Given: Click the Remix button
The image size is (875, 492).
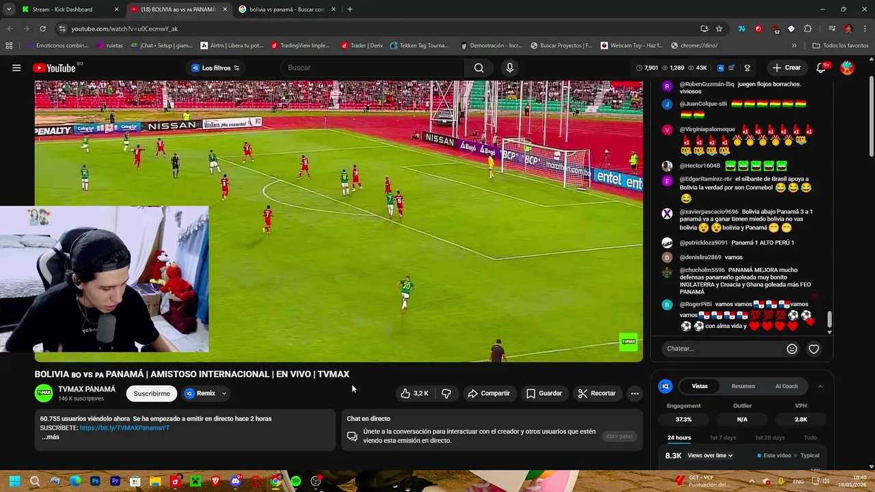Looking at the screenshot, I should pyautogui.click(x=200, y=394).
